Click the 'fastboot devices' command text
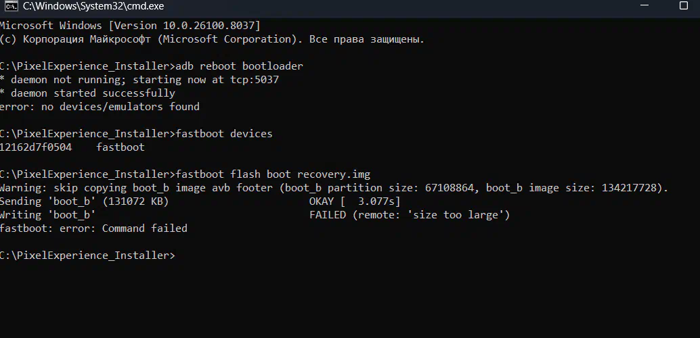Viewport: 700px width, 338px height. 223,134
